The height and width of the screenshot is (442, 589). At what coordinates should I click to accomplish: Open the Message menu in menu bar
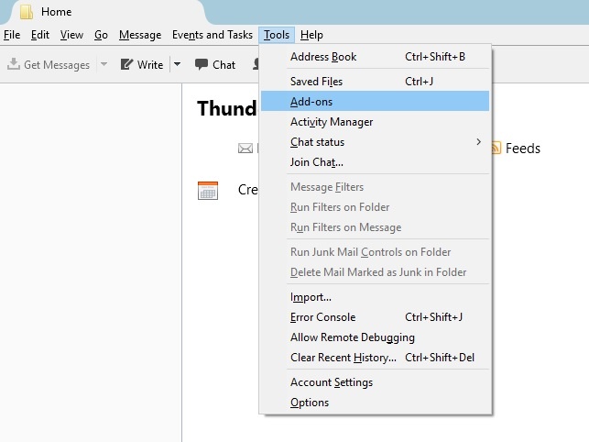[x=139, y=35]
